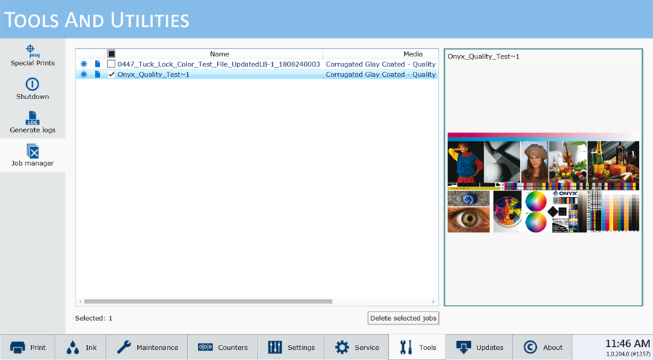Toggle the select-all checkbox in header

coord(111,54)
